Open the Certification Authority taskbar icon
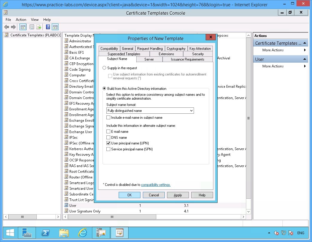This screenshot has width=312, height=242. tap(101, 233)
